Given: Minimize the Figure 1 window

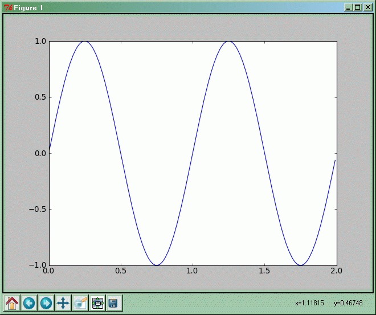Looking at the screenshot, I should (x=348, y=7).
